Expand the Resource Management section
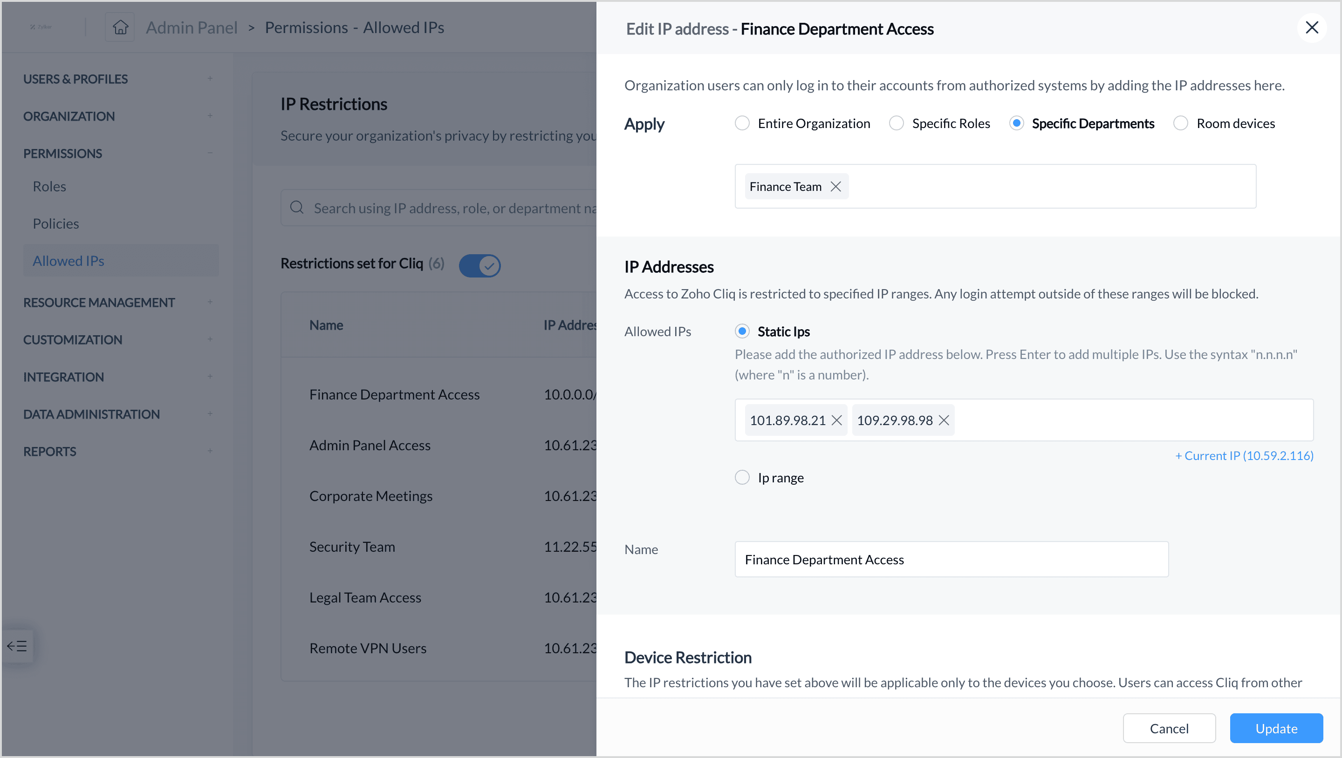This screenshot has height=758, width=1342. click(210, 302)
